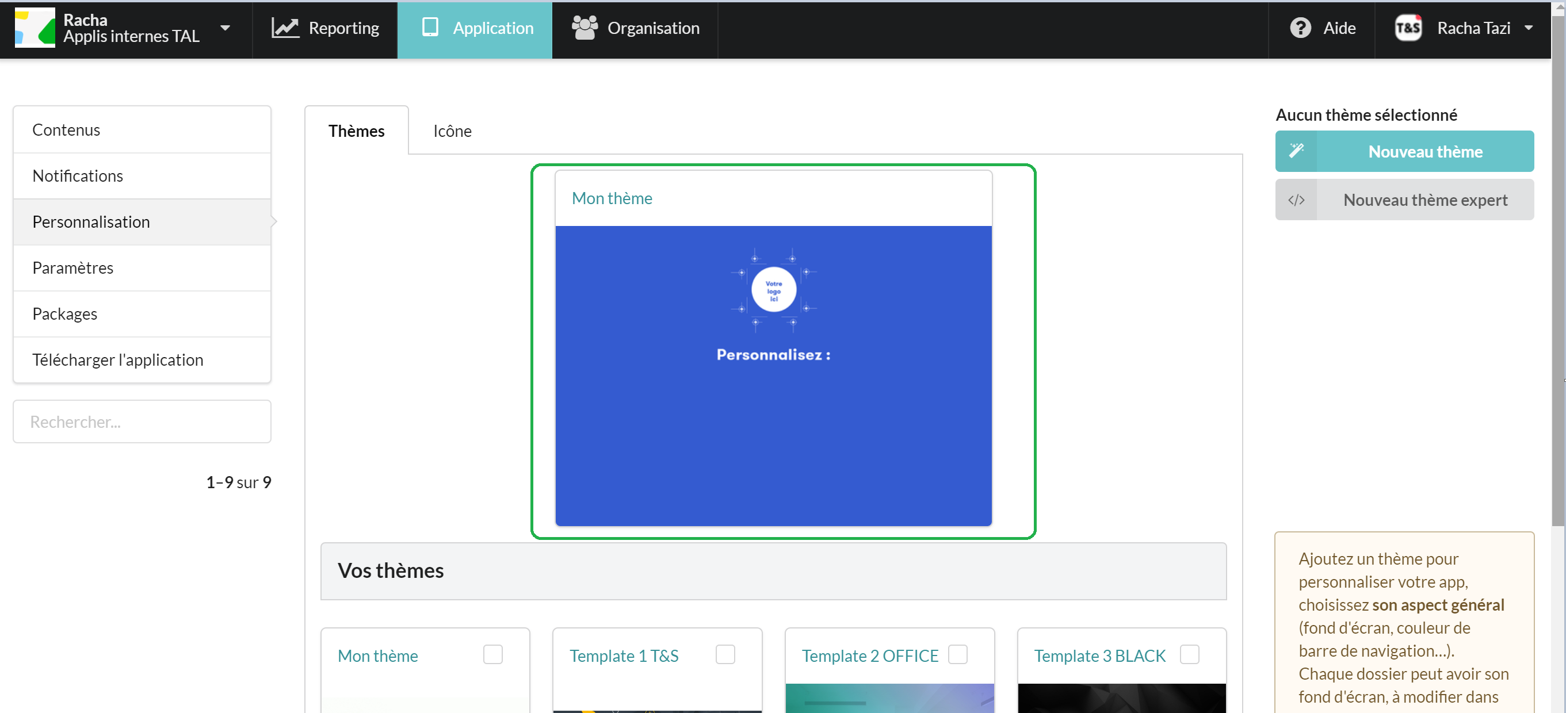Check the Mon thème checkbox in Vos thèmes
1566x713 pixels.
[492, 654]
